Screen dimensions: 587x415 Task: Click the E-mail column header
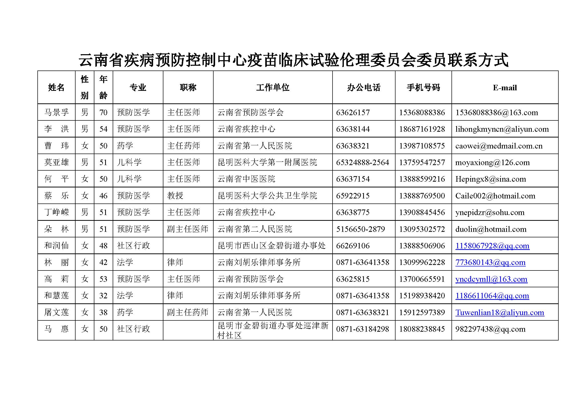pyautogui.click(x=505, y=88)
